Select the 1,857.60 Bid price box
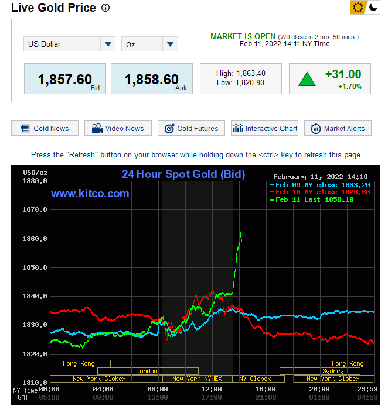The width and height of the screenshot is (388, 406). point(65,79)
